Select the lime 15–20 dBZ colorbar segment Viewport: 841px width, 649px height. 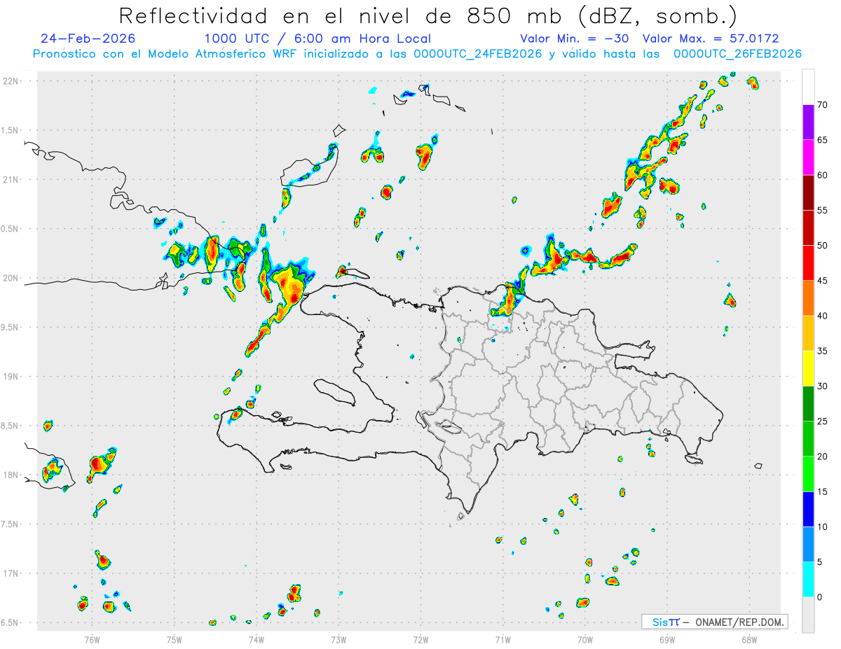point(808,474)
